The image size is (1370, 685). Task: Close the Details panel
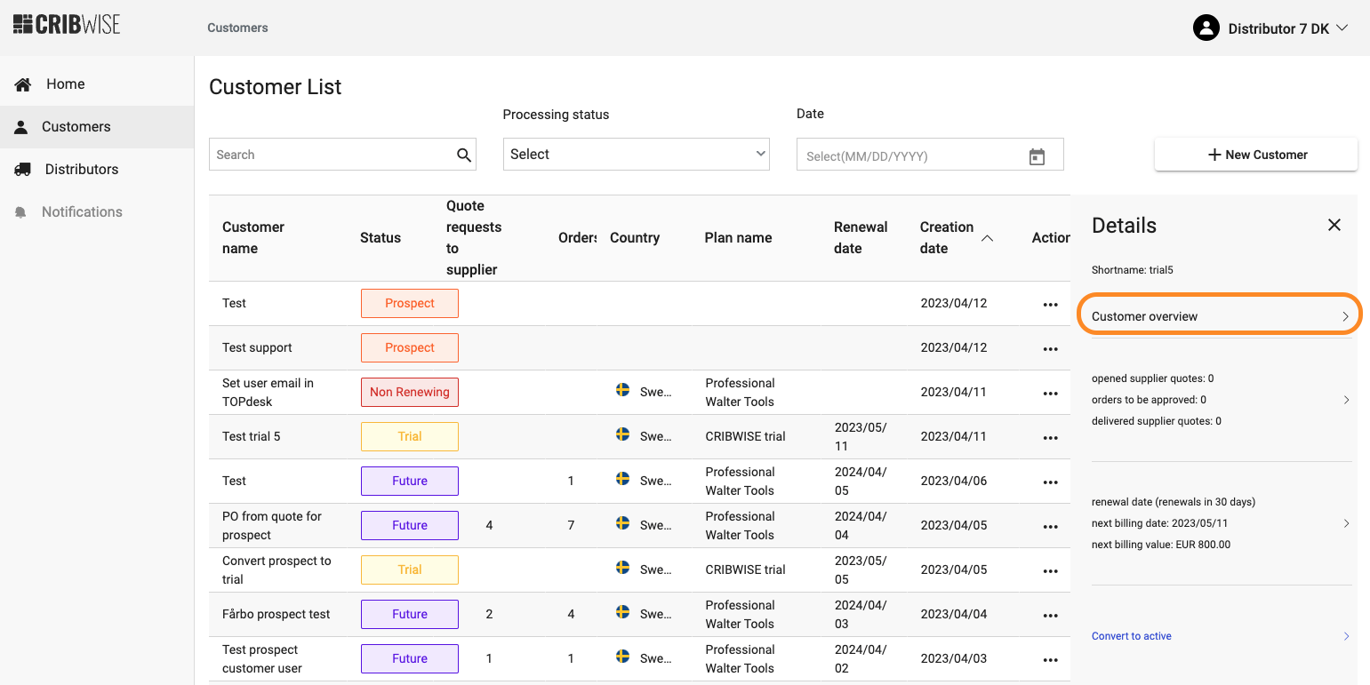[x=1334, y=225]
